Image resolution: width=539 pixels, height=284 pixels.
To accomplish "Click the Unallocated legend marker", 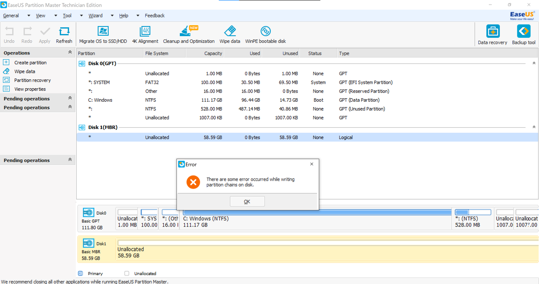I will tap(127, 273).
